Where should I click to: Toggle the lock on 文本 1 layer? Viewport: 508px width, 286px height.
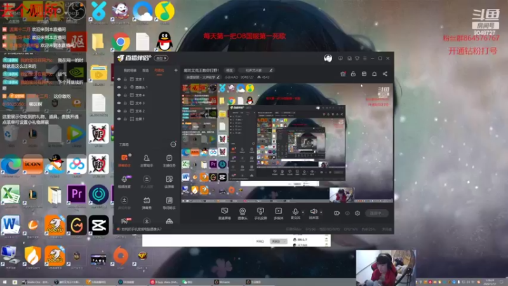(x=125, y=79)
